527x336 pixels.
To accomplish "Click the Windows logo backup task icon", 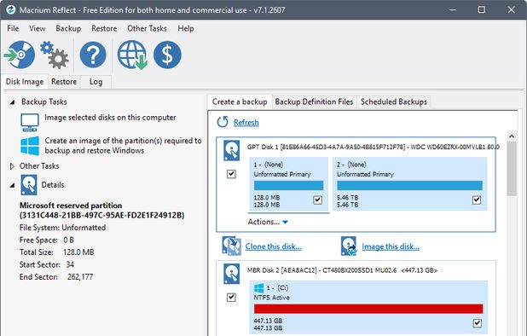I will click(x=30, y=146).
